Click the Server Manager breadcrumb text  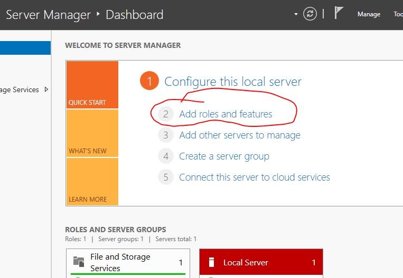(x=48, y=15)
